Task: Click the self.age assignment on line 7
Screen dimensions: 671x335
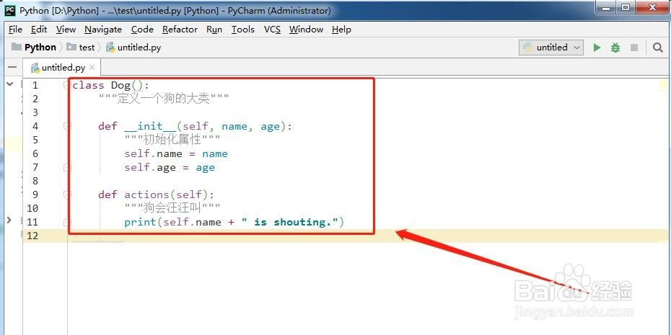Action: (x=170, y=167)
